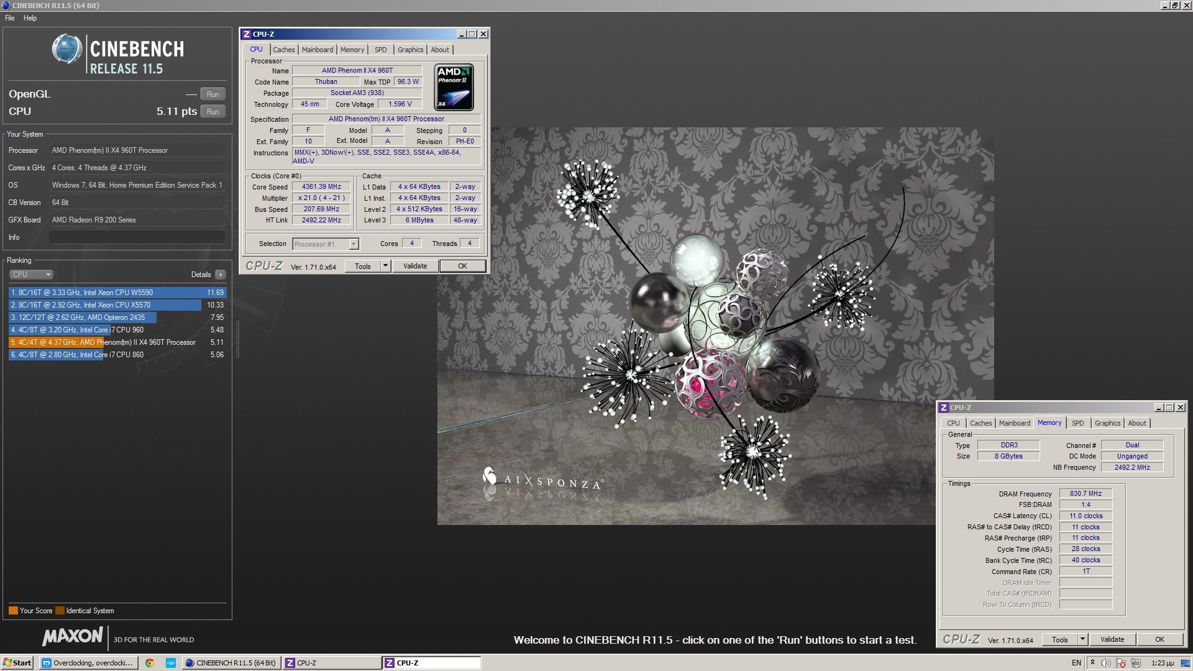The image size is (1193, 671).
Task: Open Tools dropdown arrow in bottom CPU-Z window
Action: tap(1082, 640)
